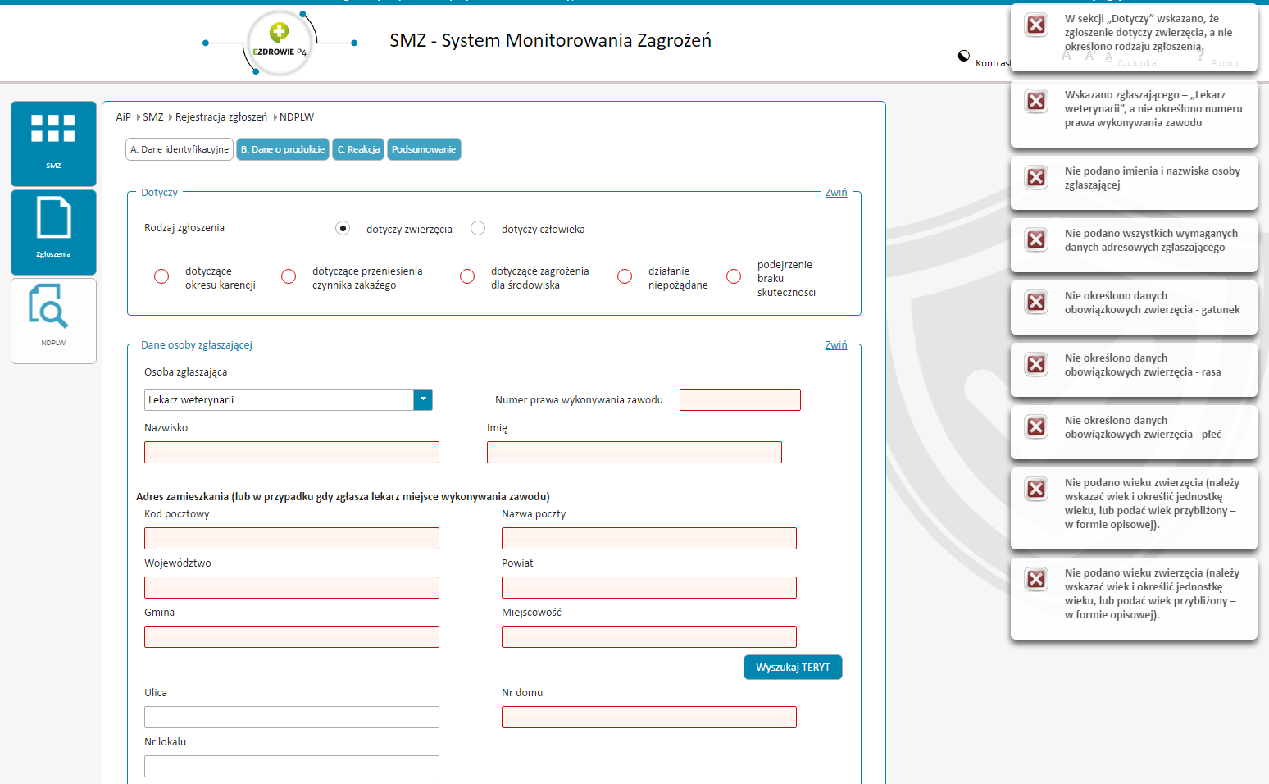Go to AiP breadcrumb link
1269x784 pixels.
coord(124,117)
